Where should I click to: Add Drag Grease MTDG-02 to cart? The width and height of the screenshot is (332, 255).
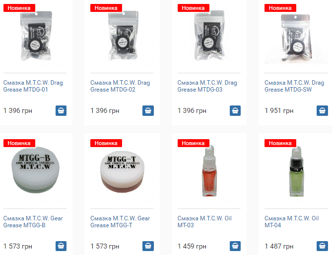coord(148,110)
